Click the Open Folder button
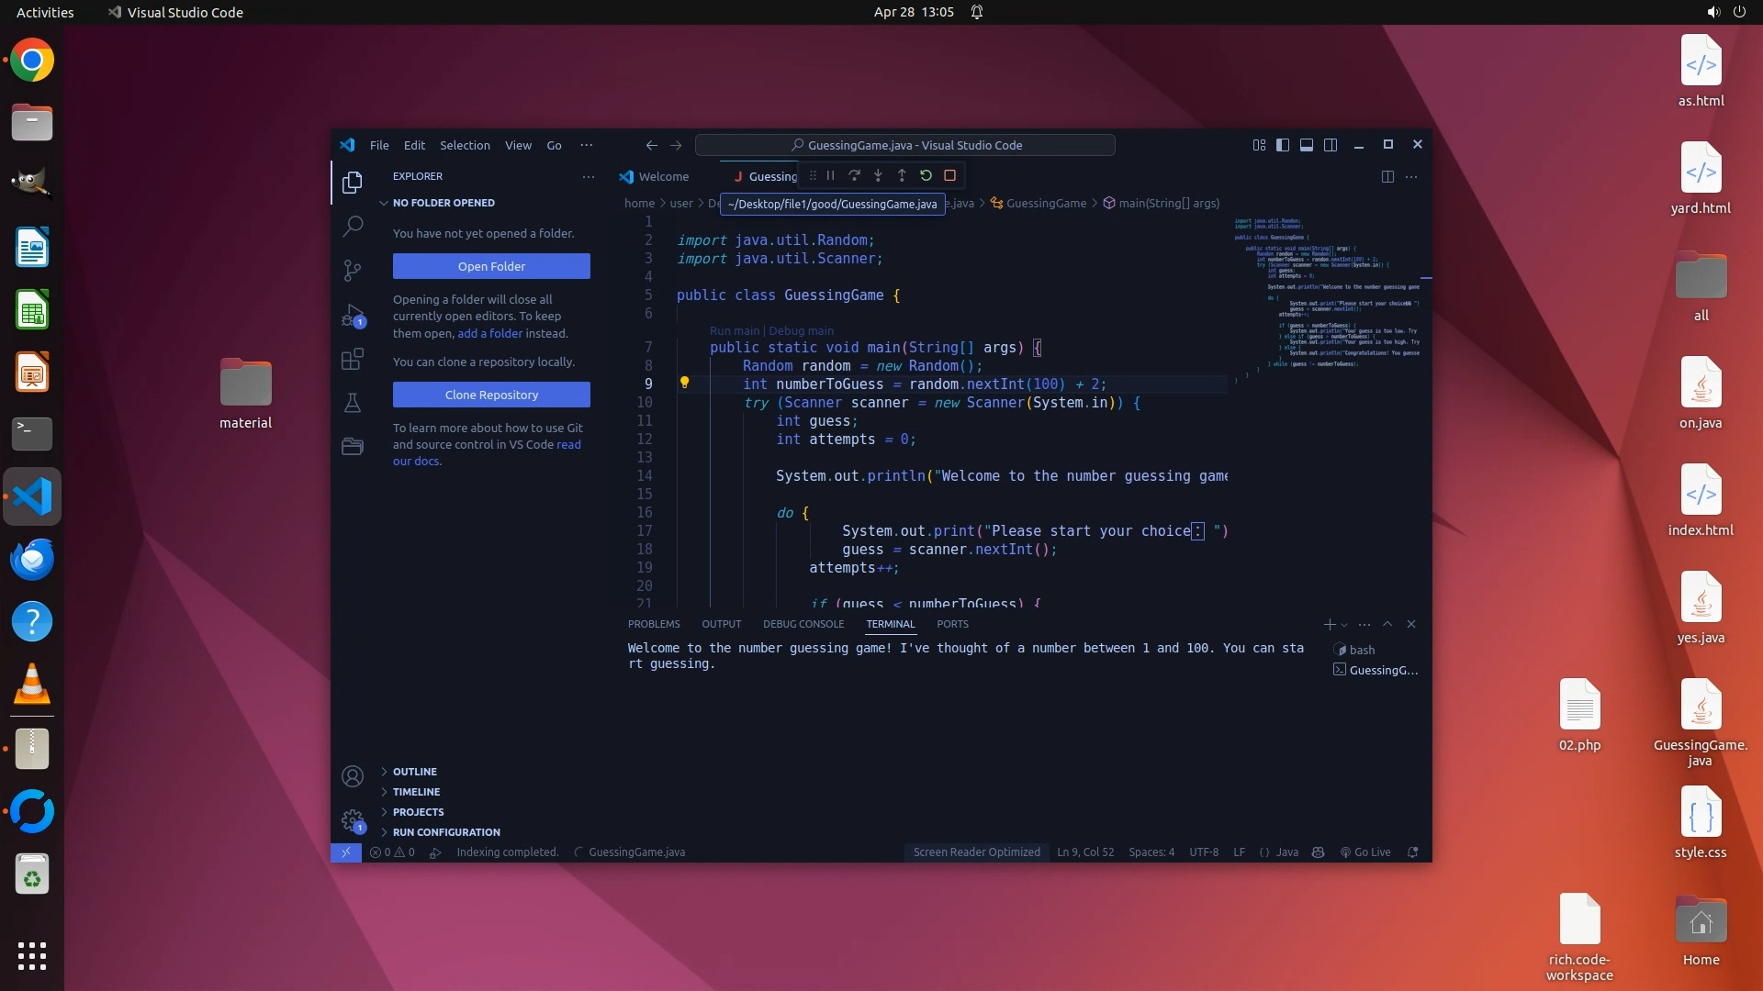 (x=491, y=266)
